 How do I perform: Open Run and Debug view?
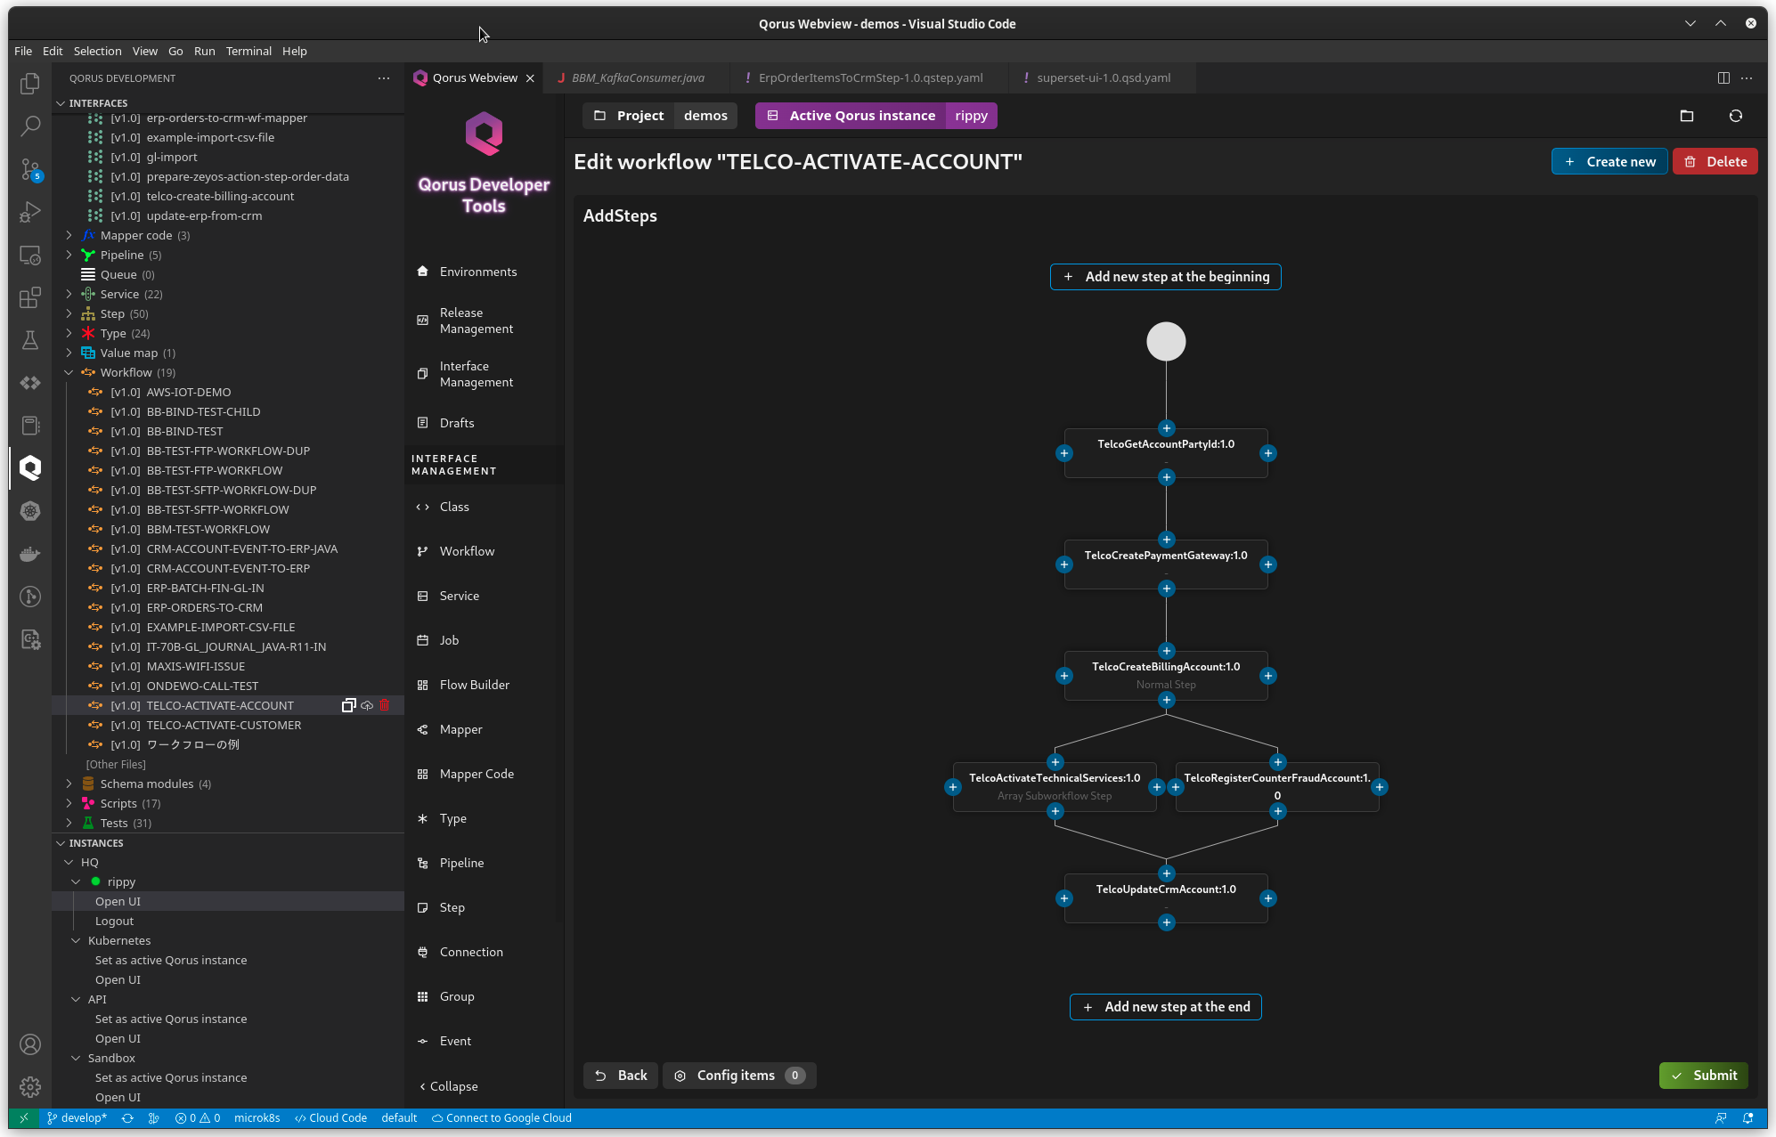[x=30, y=212]
